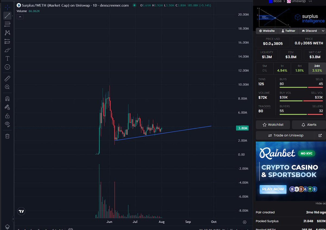This screenshot has height=230, width=326.
Task: Select the Text annotation tool
Action: tap(7, 58)
